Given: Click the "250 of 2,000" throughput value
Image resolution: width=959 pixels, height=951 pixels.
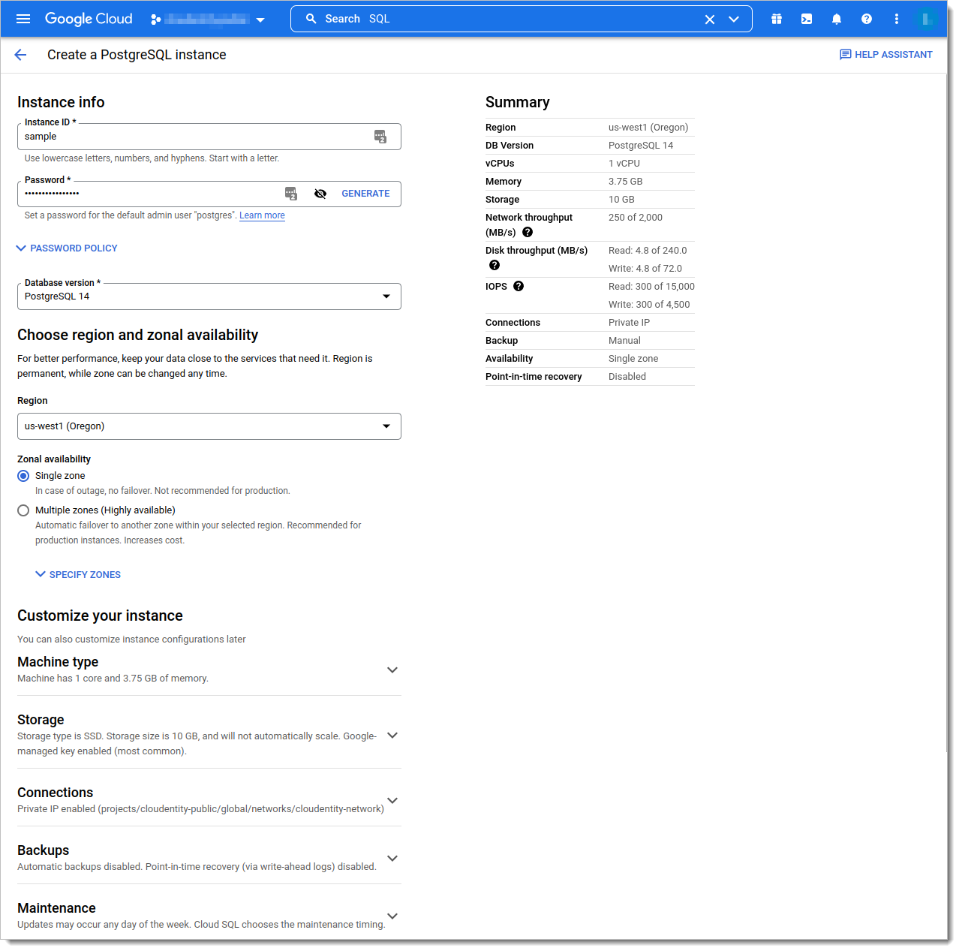Looking at the screenshot, I should [636, 218].
